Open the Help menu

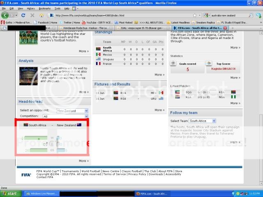67,8
